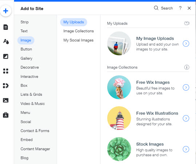Click the Free Wix Illustrations lighthouse thumbnail
This screenshot has width=196, height=164.
pos(119,118)
